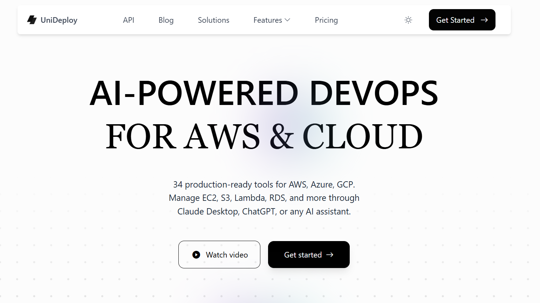Click the Watch video button

[219, 255]
